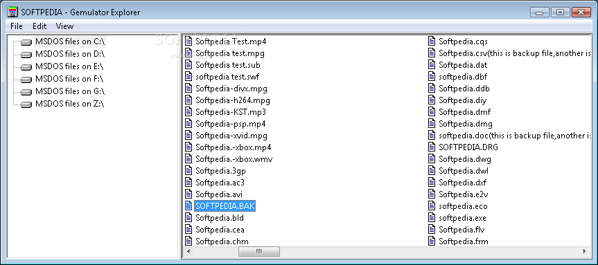Click the drive icon for MSDOS files on G:\
This screenshot has width=598, height=265.
(26, 92)
